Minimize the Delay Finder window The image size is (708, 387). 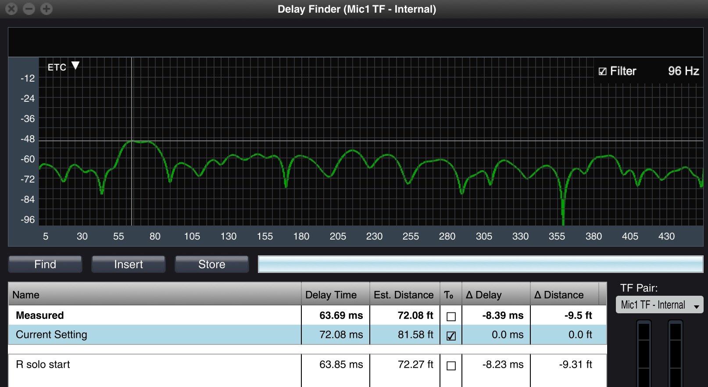coord(29,9)
